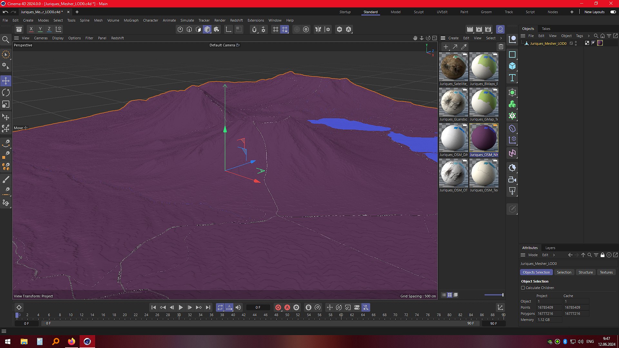Viewport: 619px width, 348px height.
Task: Go to the start of animation
Action: click(x=153, y=307)
